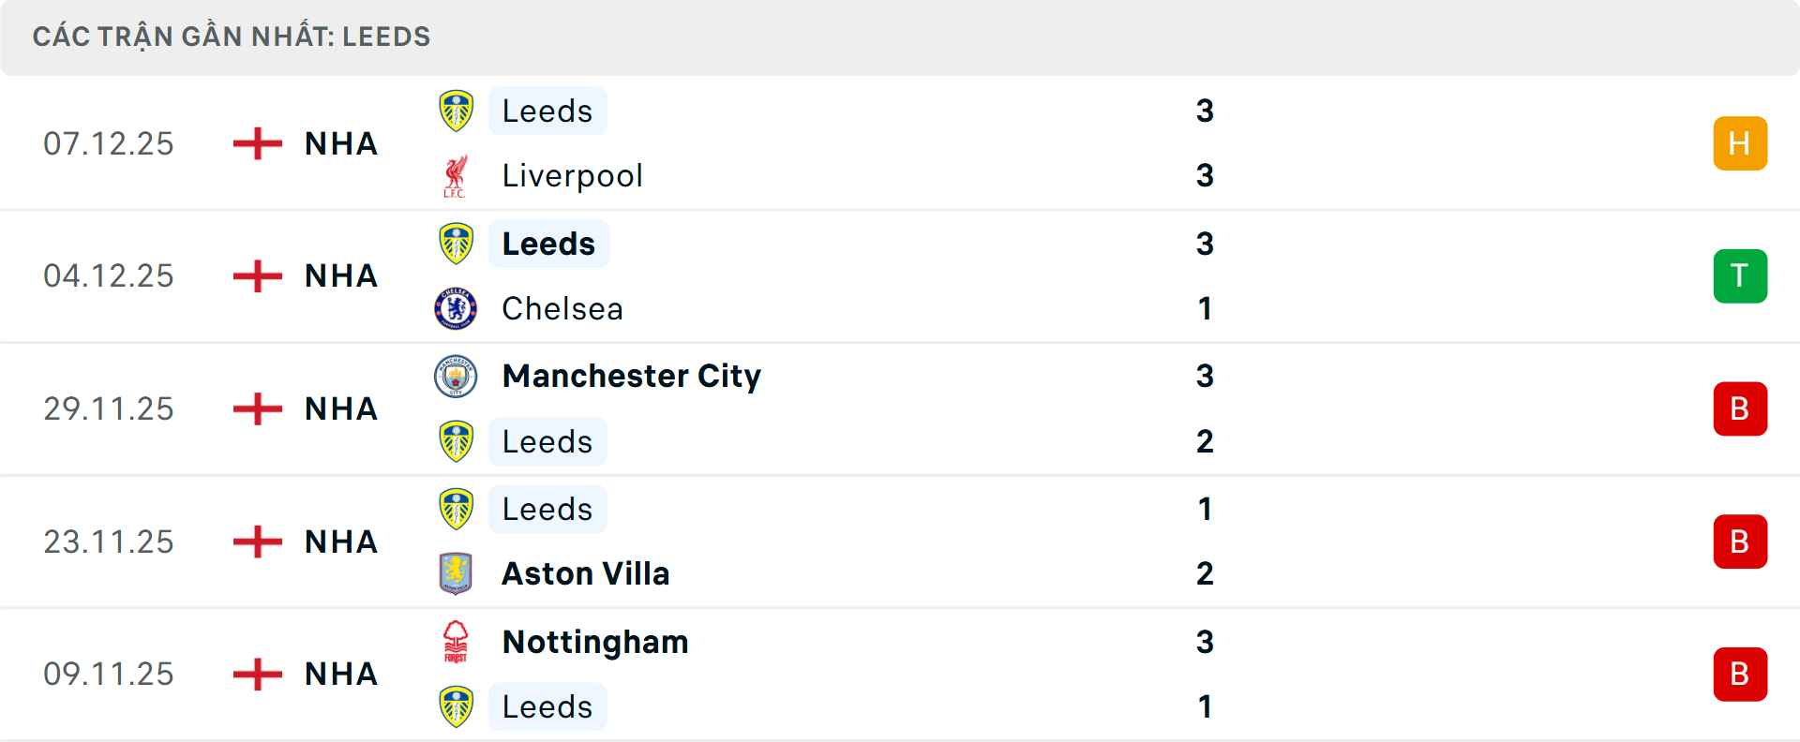This screenshot has height=742, width=1800.
Task: Select the Nottingham Forest tree logo
Action: [457, 642]
